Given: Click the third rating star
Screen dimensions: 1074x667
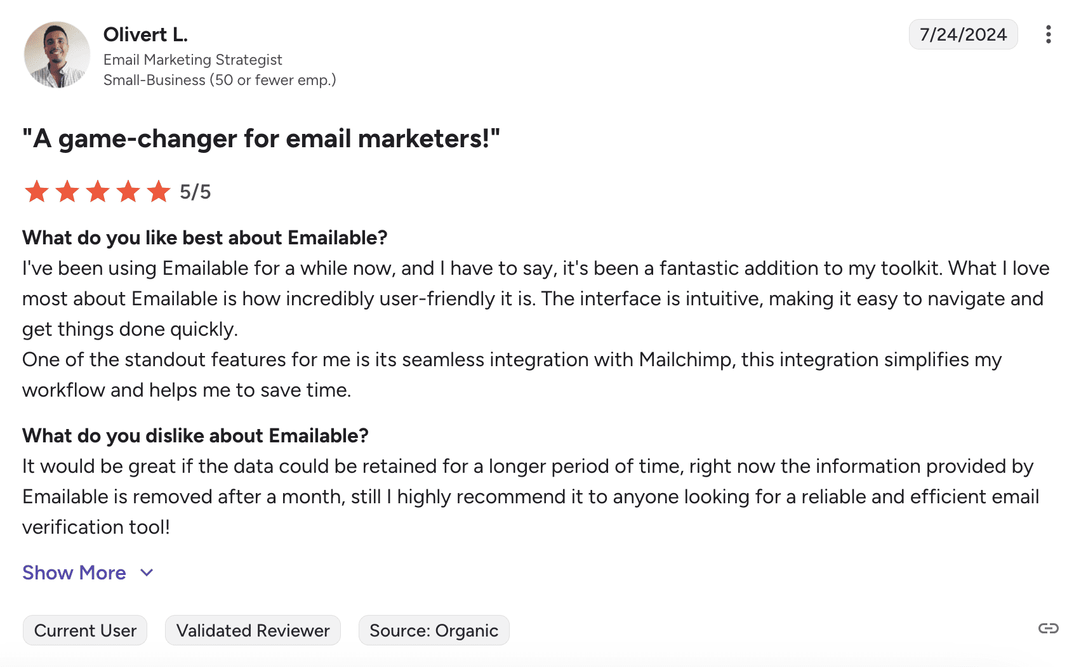Looking at the screenshot, I should [98, 191].
